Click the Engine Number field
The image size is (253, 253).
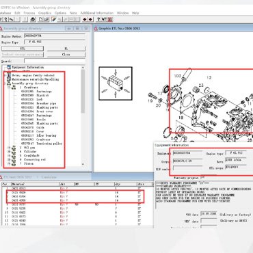click(x=55, y=36)
